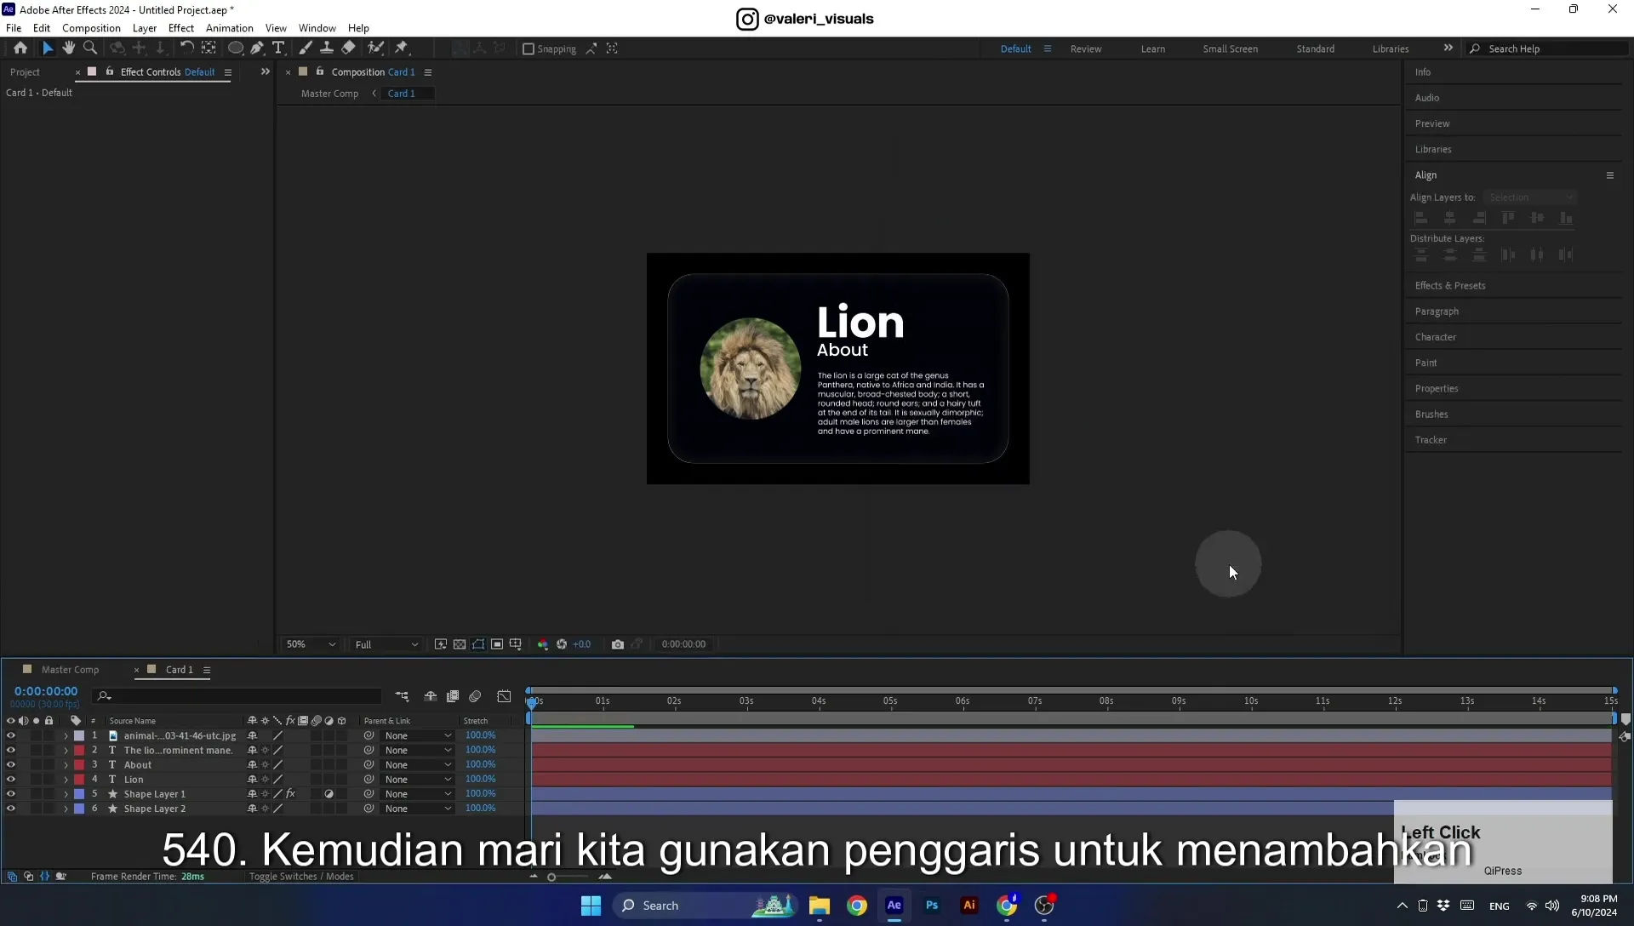
Task: Select the Zoom tool
Action: pyautogui.click(x=90, y=49)
